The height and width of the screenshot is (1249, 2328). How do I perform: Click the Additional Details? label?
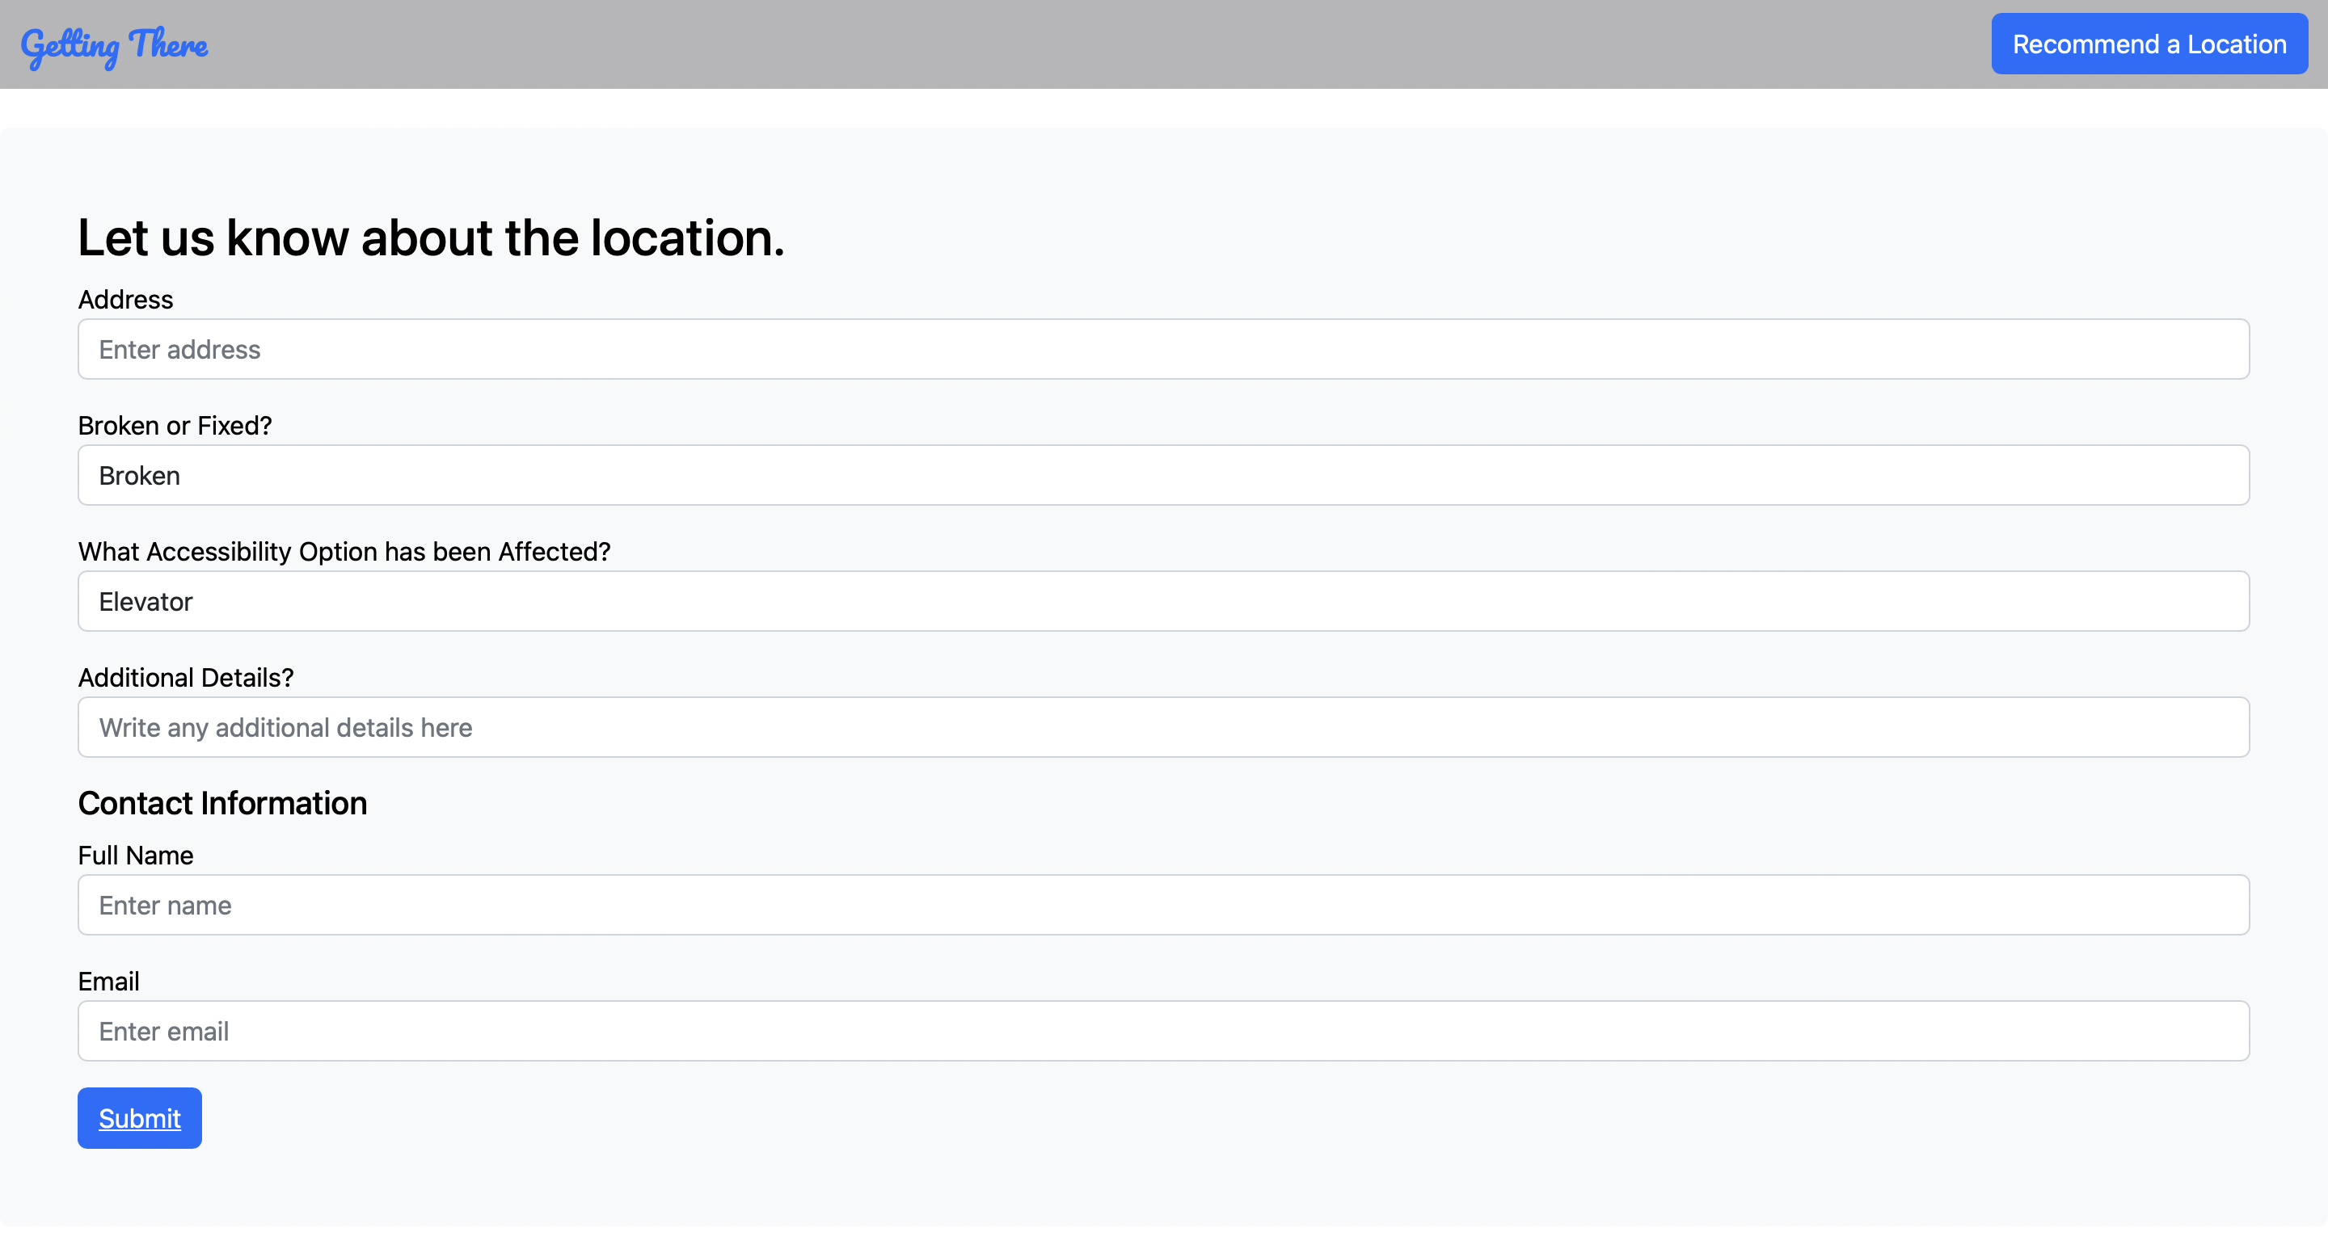(x=185, y=677)
